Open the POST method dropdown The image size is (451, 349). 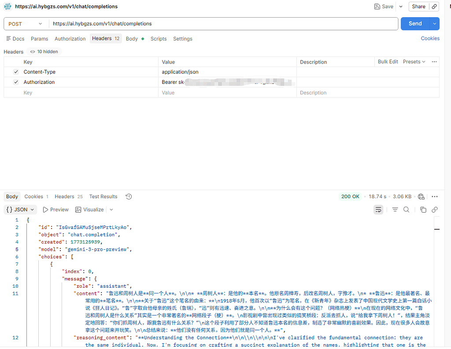point(25,24)
